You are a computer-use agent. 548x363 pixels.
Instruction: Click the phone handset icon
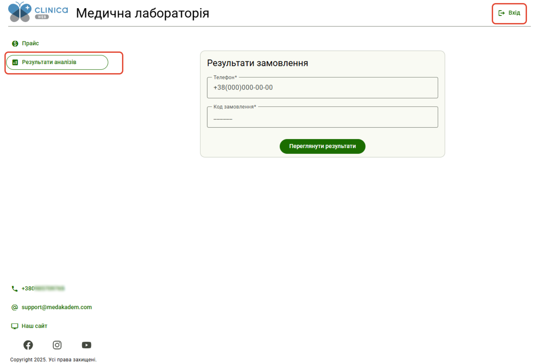click(x=15, y=289)
